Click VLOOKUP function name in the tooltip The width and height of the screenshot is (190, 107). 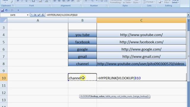click(x=85, y=96)
